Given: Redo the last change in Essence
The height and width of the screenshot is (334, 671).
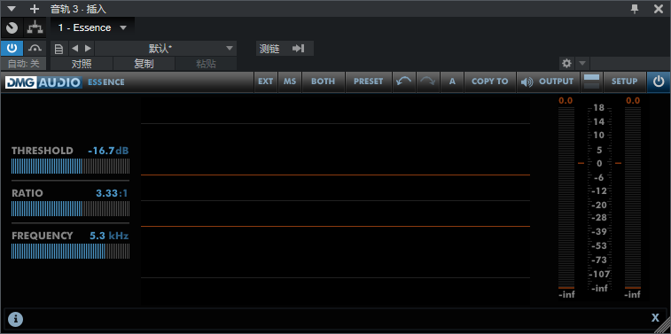Looking at the screenshot, I should click(428, 82).
